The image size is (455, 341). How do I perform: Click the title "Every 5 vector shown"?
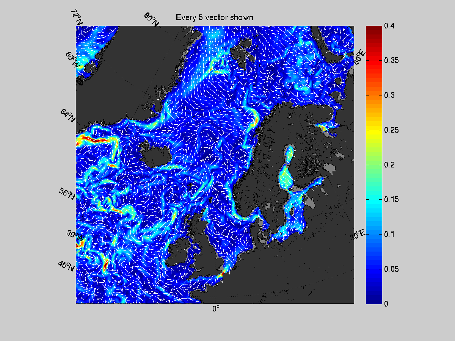(215, 17)
